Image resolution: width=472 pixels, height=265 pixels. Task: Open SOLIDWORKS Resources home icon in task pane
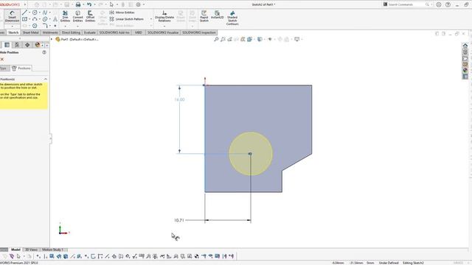[465, 46]
